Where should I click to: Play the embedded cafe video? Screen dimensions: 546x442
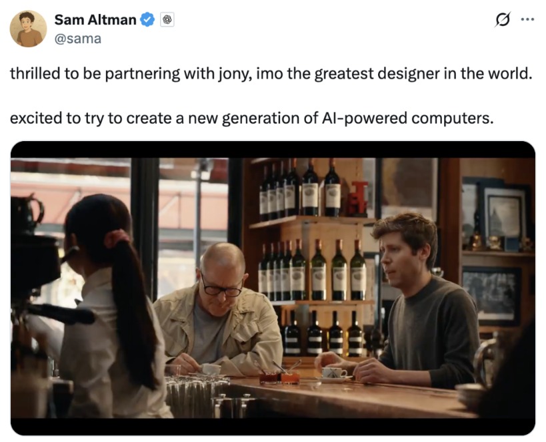click(x=273, y=288)
